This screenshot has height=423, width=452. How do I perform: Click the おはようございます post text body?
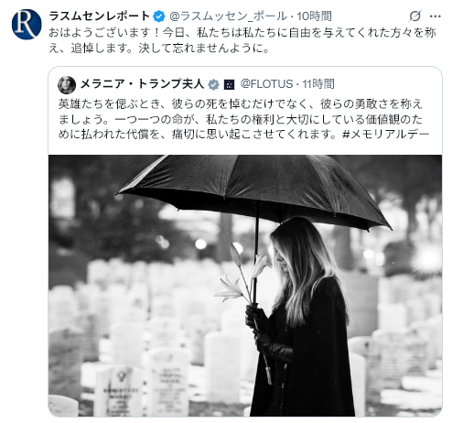[242, 40]
